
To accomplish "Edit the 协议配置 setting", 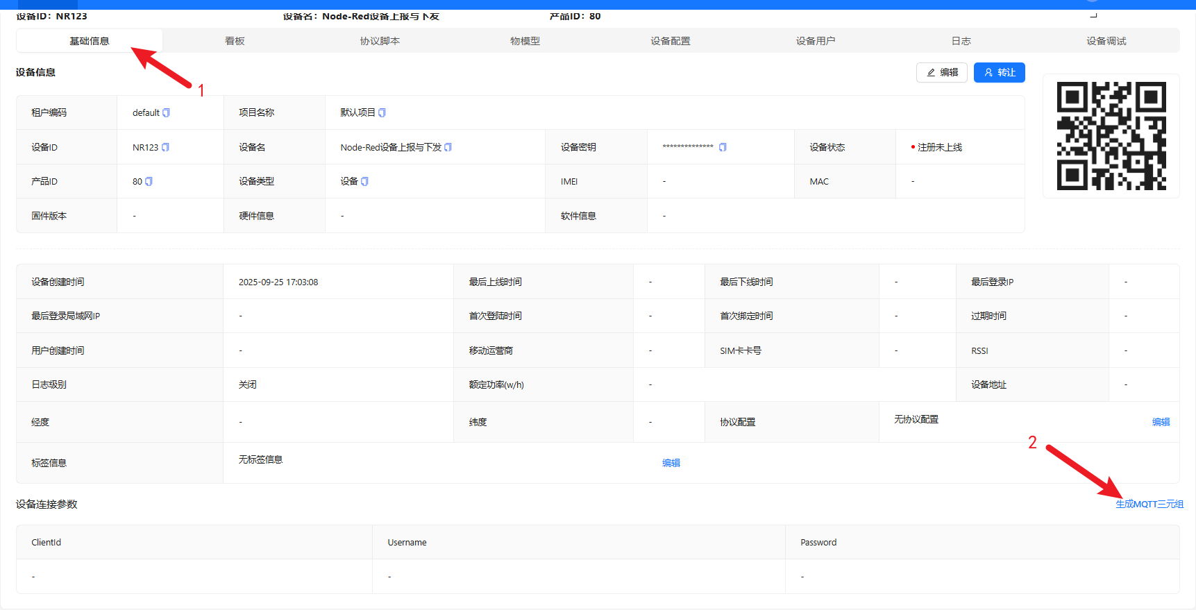I will click(1161, 422).
